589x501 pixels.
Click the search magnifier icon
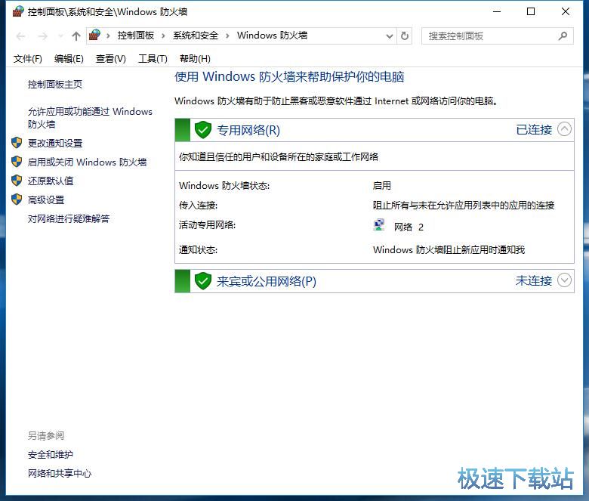click(563, 36)
